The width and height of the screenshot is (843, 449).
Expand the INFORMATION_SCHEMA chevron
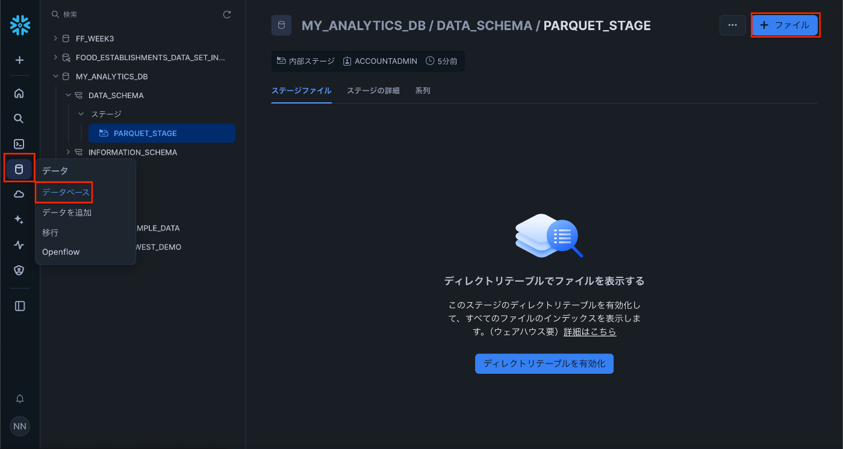[68, 152]
